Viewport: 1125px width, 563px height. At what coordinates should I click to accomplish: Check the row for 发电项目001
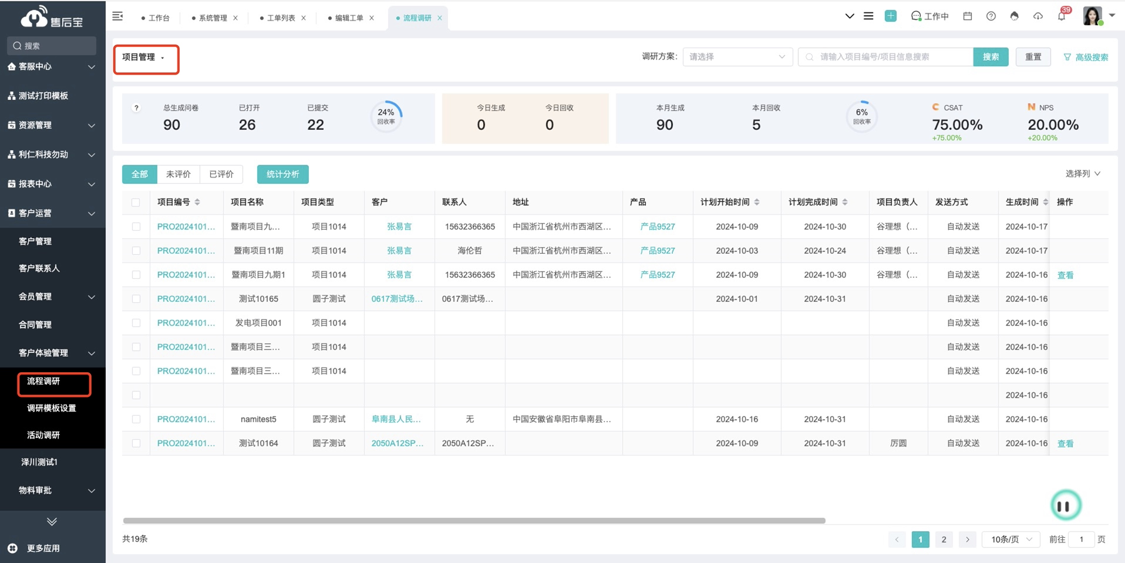coord(136,323)
